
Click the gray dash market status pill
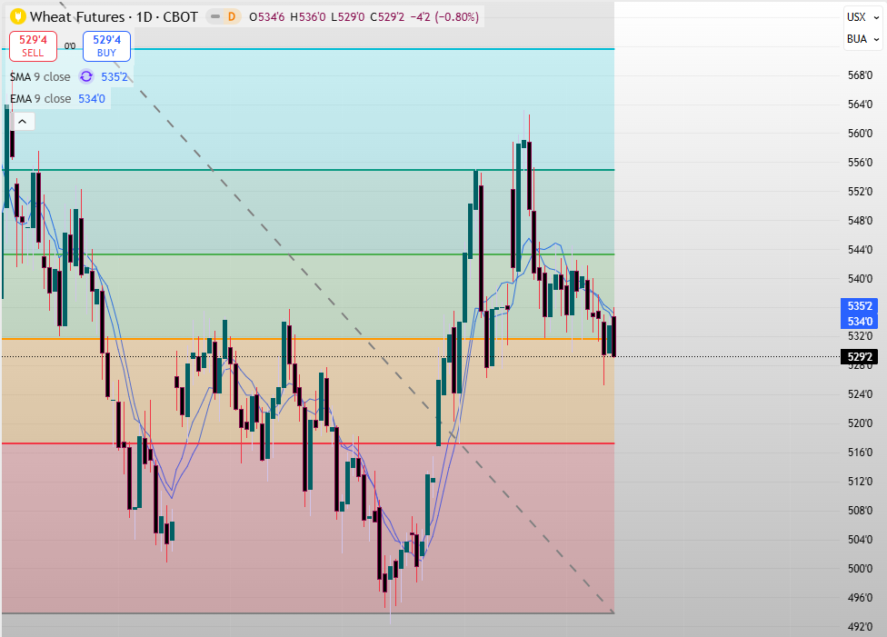pos(214,16)
